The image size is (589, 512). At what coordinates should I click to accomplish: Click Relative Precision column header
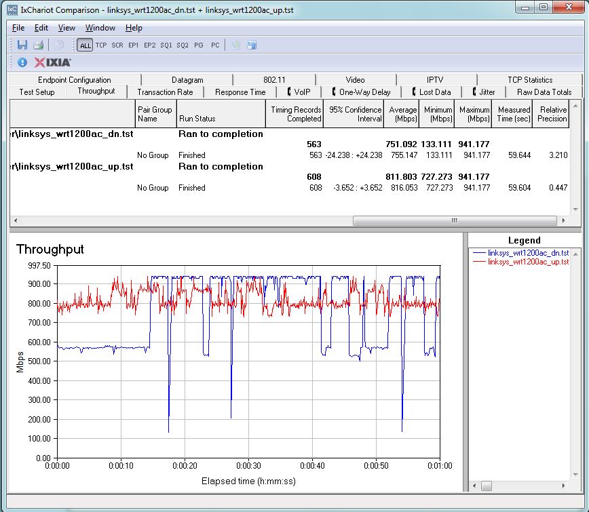[551, 114]
